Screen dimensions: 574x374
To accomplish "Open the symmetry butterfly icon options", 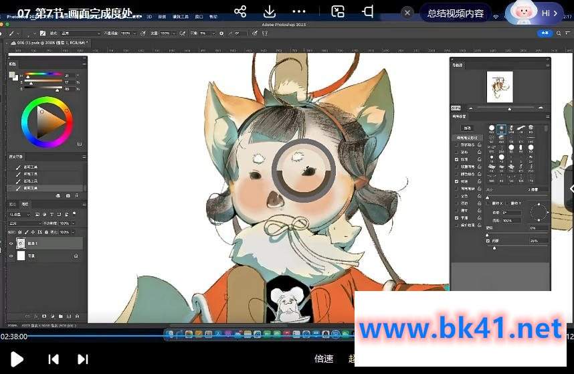I will [x=264, y=33].
